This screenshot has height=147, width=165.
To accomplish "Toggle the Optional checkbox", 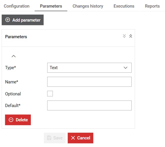I will click(50, 94).
